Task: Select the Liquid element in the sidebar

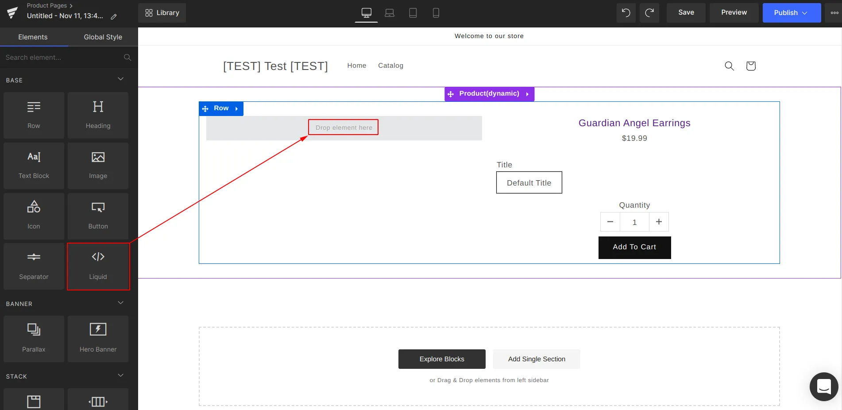Action: click(98, 265)
